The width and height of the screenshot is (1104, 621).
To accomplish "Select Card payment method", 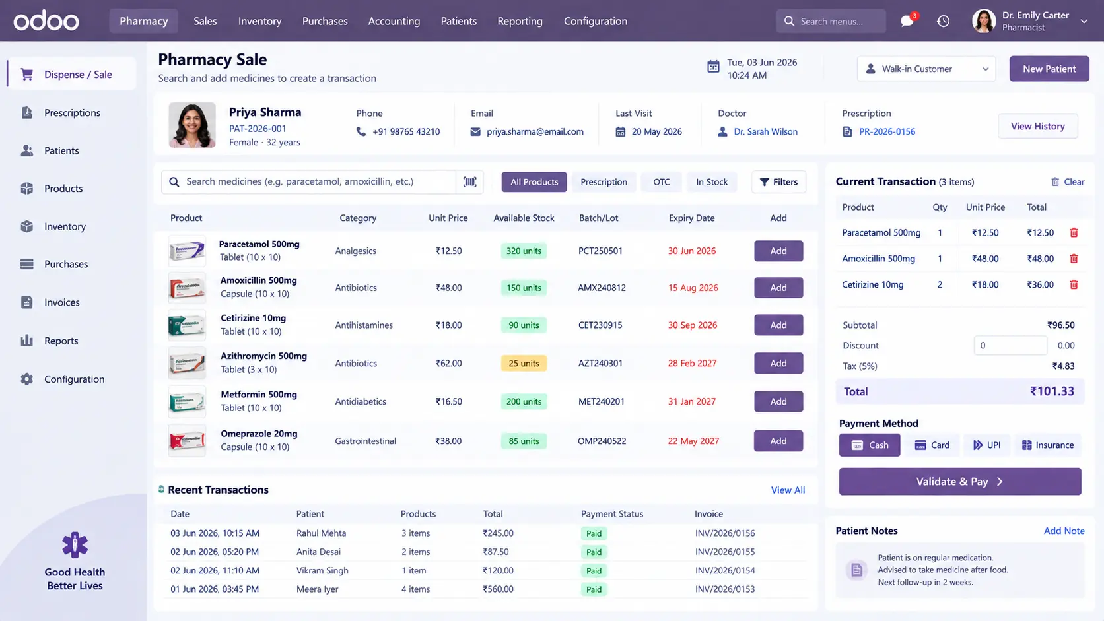I will (932, 445).
